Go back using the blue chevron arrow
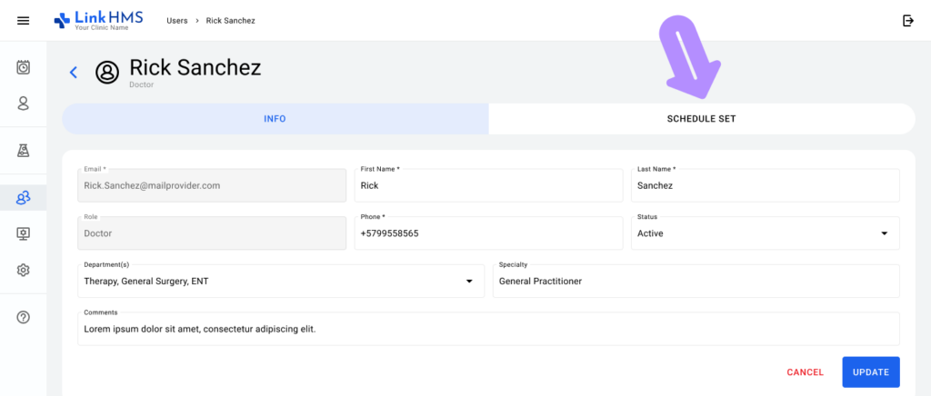The height and width of the screenshot is (396, 931). (73, 73)
